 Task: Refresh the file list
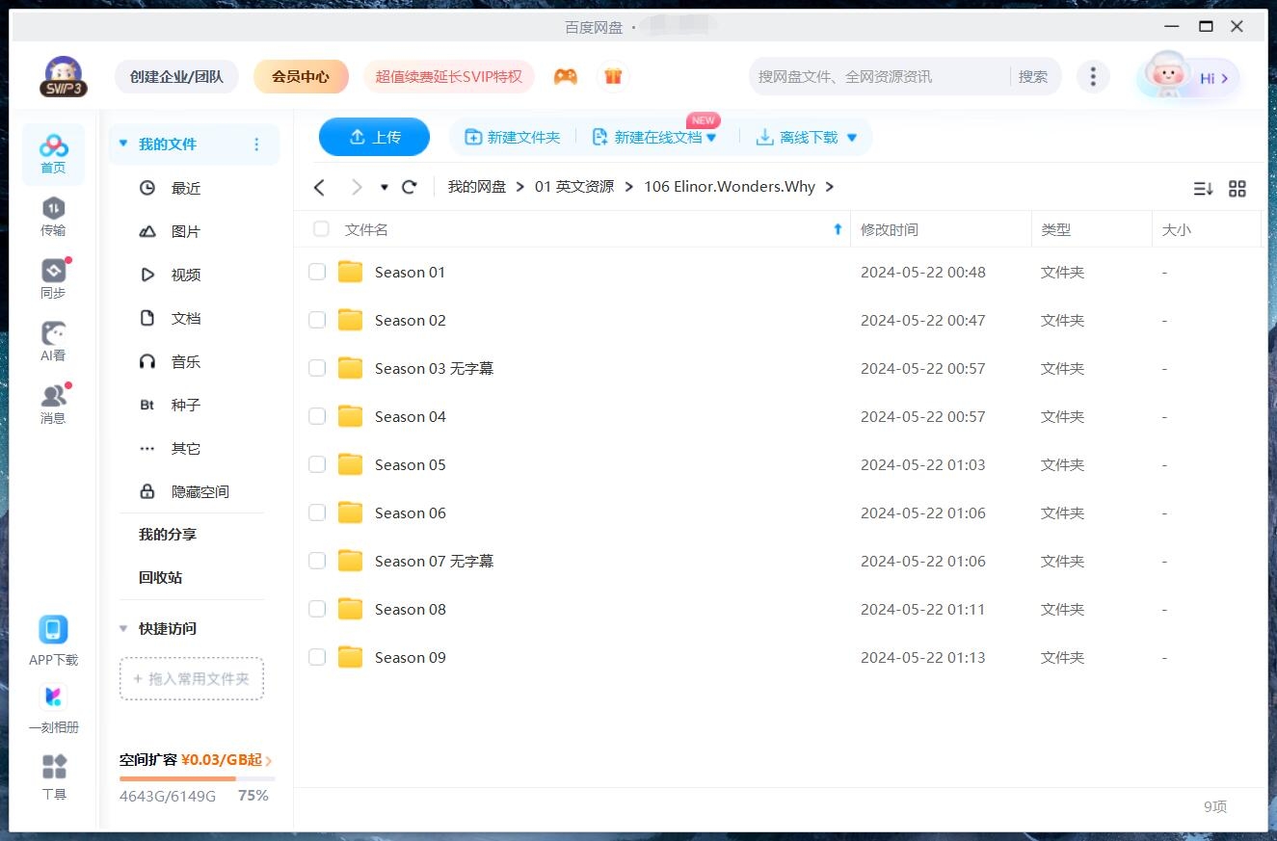point(409,186)
